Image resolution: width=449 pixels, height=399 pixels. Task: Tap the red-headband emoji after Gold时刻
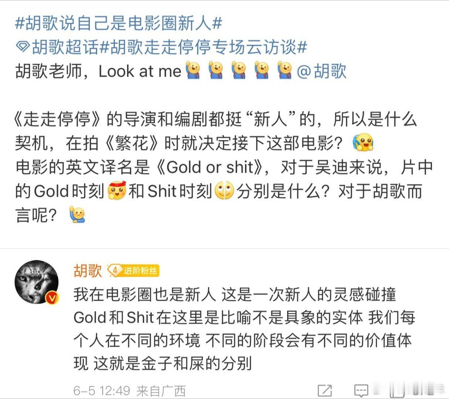pos(116,191)
